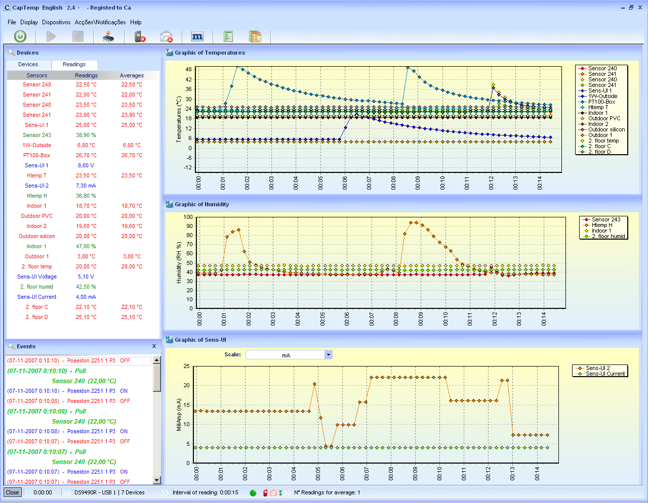Click the chip with orange arrow icon

[108, 36]
